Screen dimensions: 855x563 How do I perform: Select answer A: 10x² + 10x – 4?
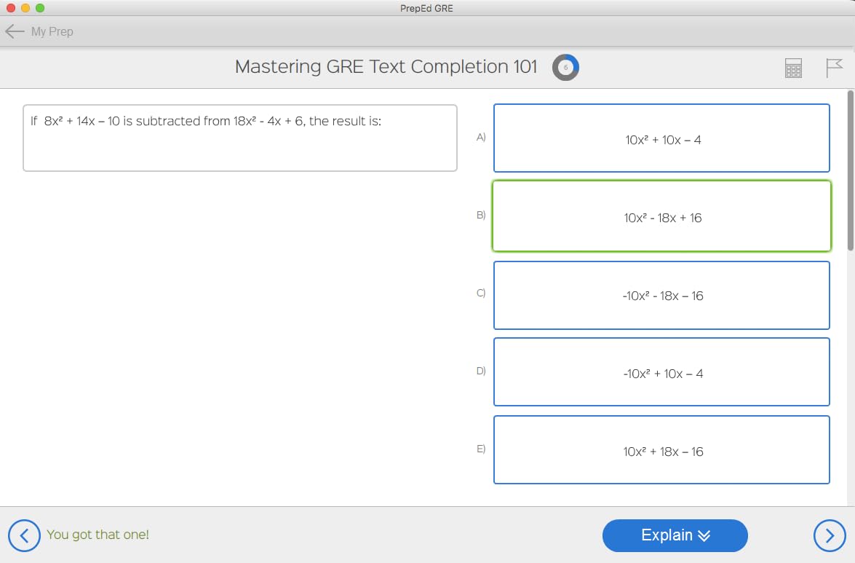tap(661, 138)
